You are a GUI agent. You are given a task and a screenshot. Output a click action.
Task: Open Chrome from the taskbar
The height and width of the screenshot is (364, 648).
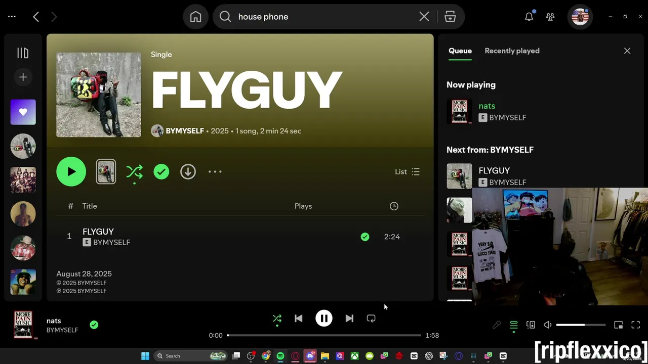[266, 356]
